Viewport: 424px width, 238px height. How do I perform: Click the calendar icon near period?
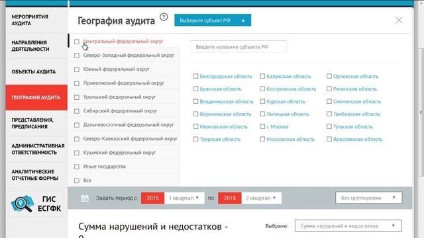85,198
